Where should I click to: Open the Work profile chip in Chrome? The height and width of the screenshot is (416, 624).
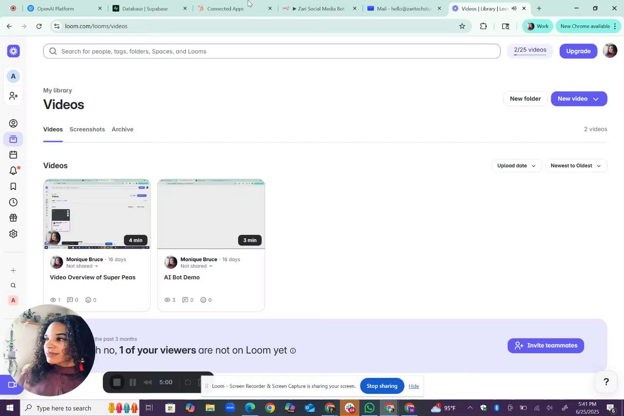(537, 26)
